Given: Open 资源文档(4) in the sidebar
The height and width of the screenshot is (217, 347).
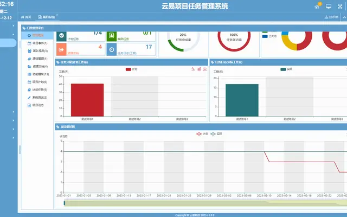Looking at the screenshot, I should (x=37, y=66).
